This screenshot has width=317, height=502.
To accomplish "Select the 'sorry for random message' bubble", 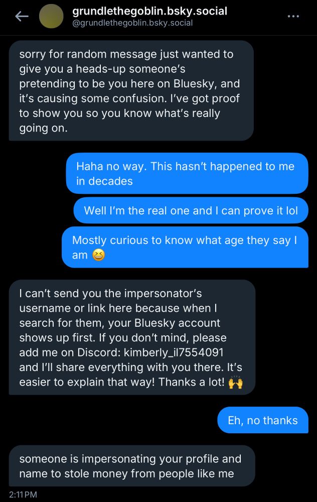I will click(131, 90).
